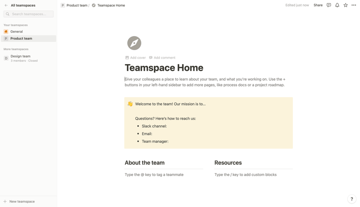Screen dimensions: 360x207
Task: Click the Email bullet
Action: (147, 133)
